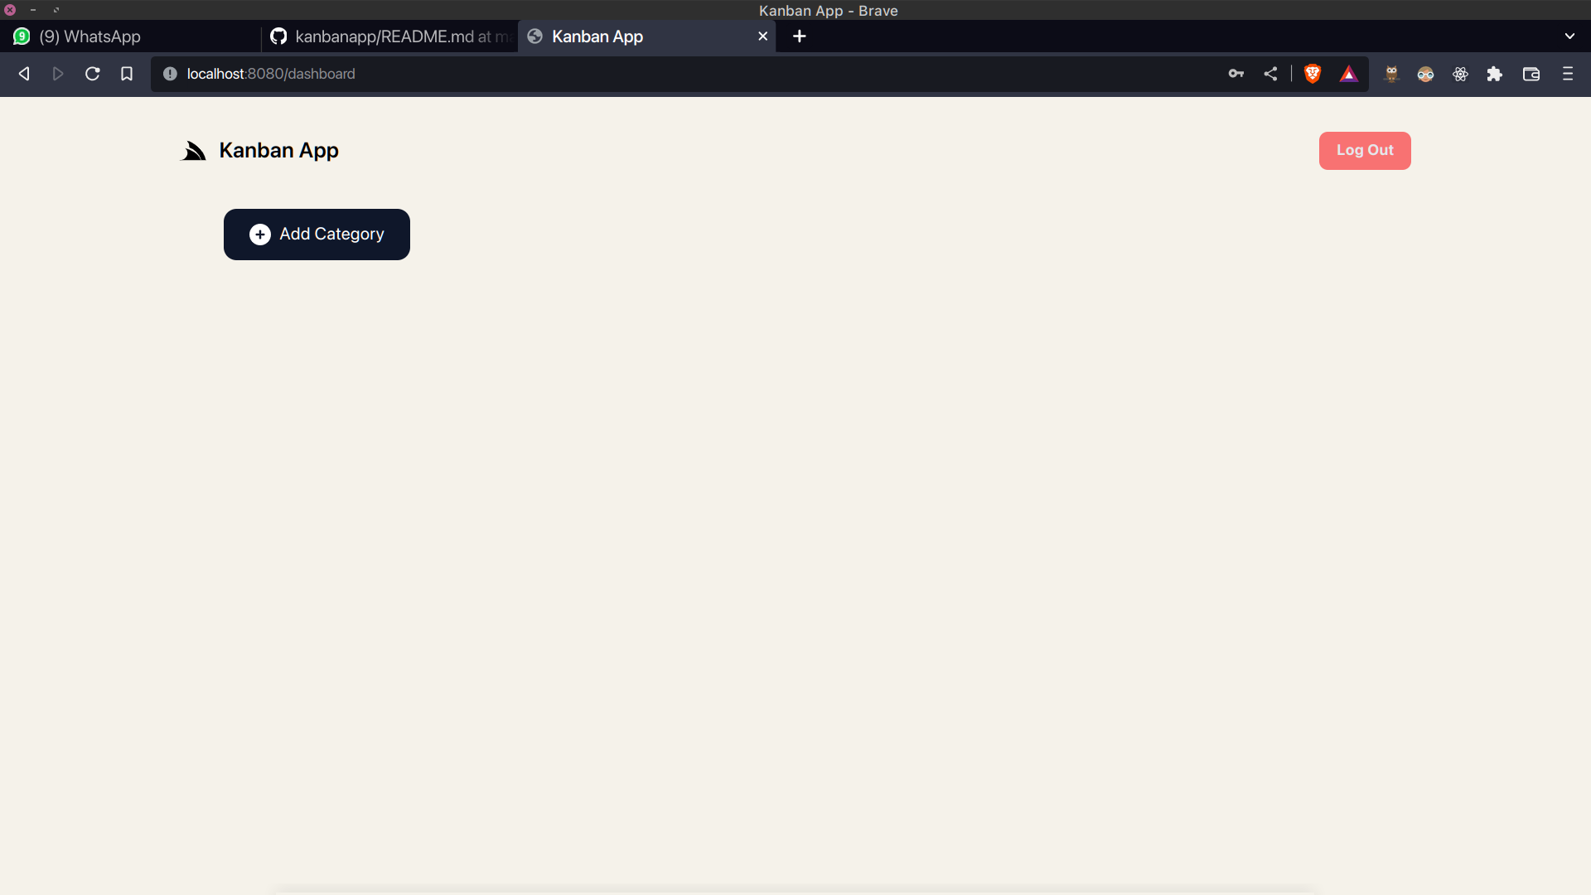The image size is (1591, 895).
Task: Bookmark this page icon
Action: coord(127,74)
